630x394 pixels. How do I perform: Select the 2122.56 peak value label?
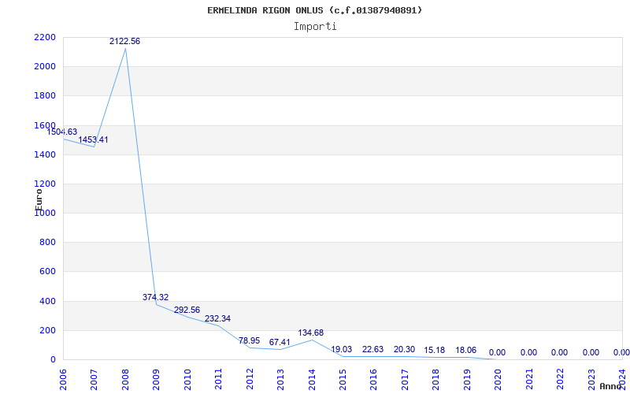[125, 41]
